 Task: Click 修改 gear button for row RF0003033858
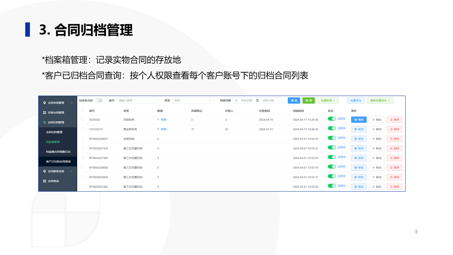(x=359, y=177)
